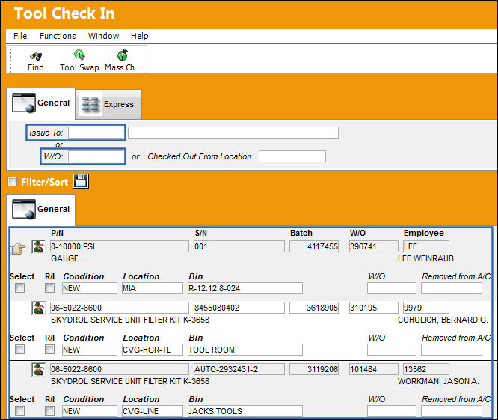The width and height of the screenshot is (498, 420).
Task: Click Bin field R-12.12.8-024
Action: (245, 288)
